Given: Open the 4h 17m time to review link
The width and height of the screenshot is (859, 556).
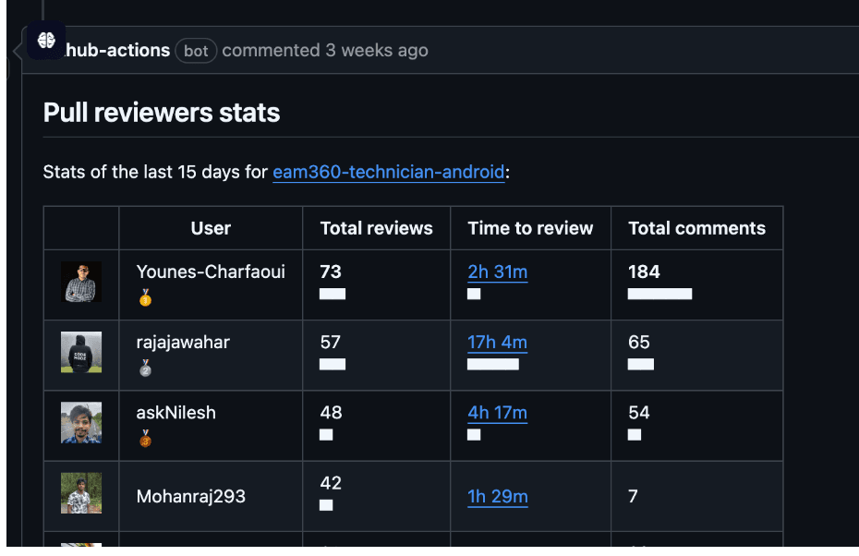Looking at the screenshot, I should [498, 413].
